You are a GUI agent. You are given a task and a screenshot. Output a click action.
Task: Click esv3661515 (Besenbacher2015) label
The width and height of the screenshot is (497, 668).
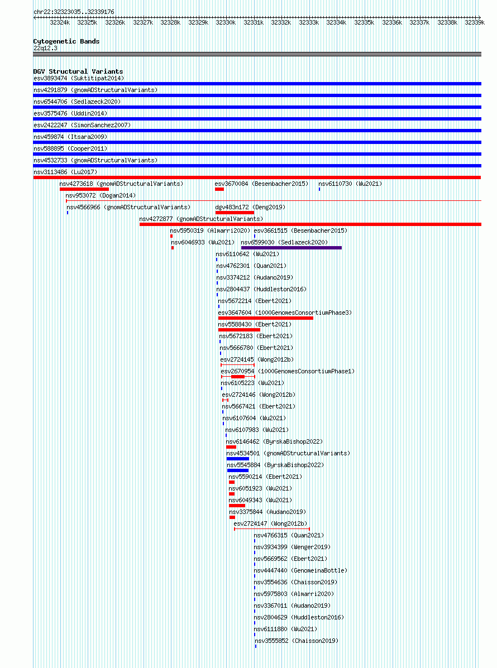tap(301, 230)
